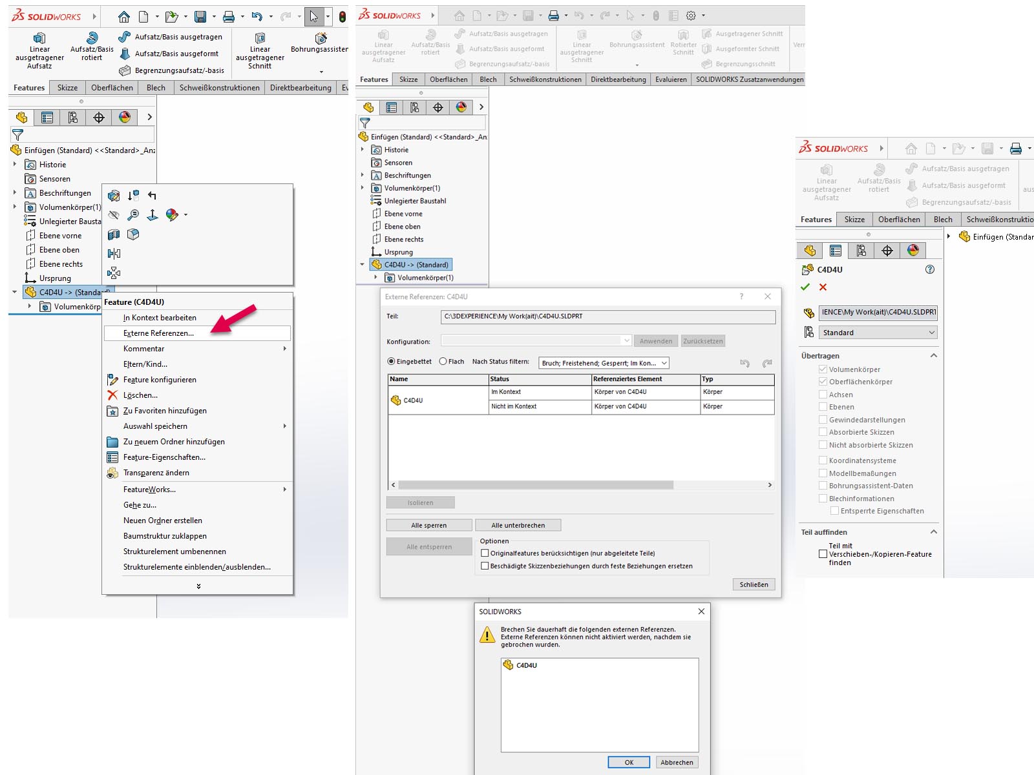Select Flach radio button
This screenshot has height=775, width=1034.
[443, 362]
